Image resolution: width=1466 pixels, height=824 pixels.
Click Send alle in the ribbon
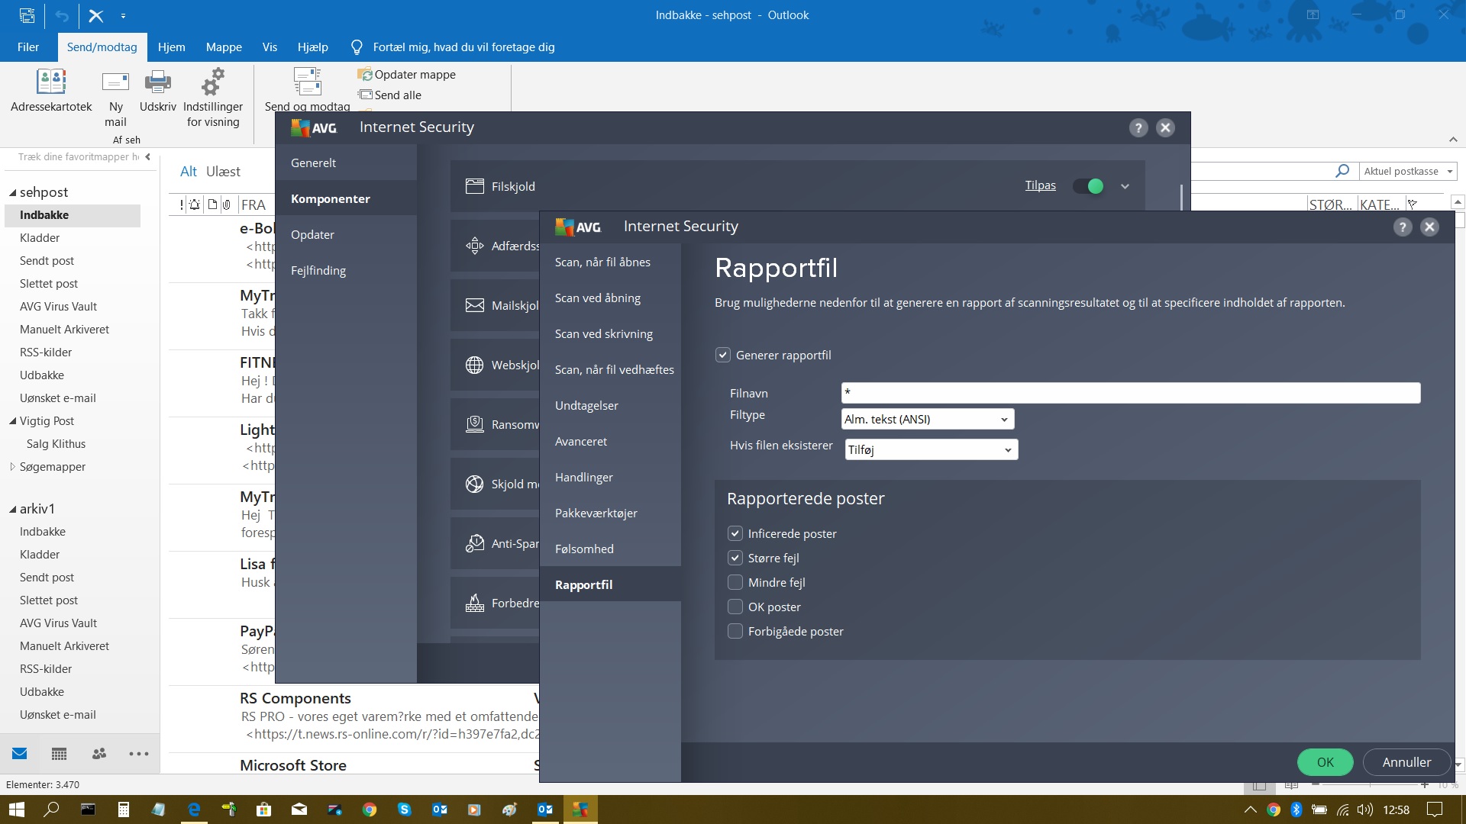tap(390, 95)
